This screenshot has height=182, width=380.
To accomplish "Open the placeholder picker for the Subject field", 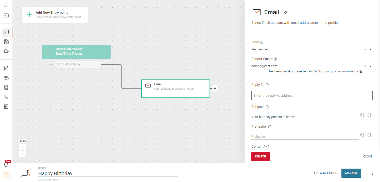I will click(369, 115).
